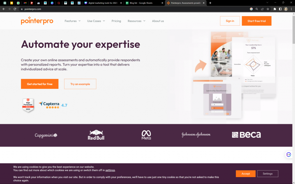Click the pointerpro logo
The image size is (295, 184).
(x=37, y=21)
